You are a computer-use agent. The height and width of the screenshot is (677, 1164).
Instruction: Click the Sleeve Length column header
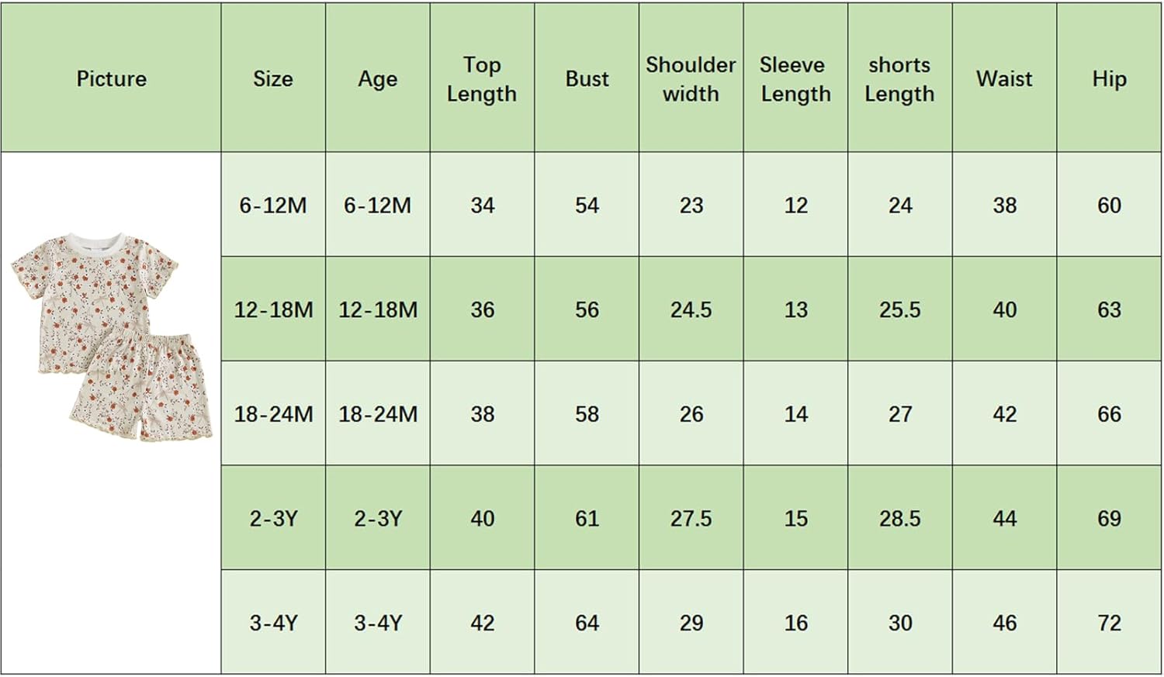click(x=795, y=78)
